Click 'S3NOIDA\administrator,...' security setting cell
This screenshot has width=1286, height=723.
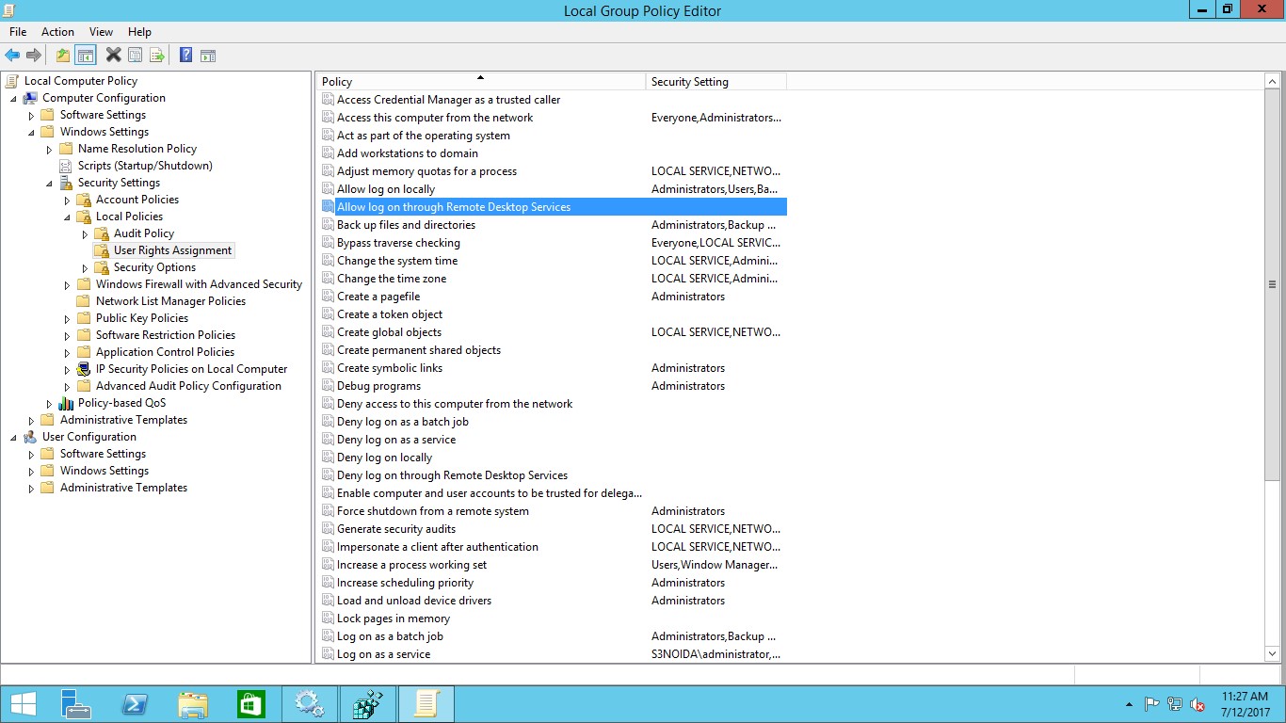point(716,654)
